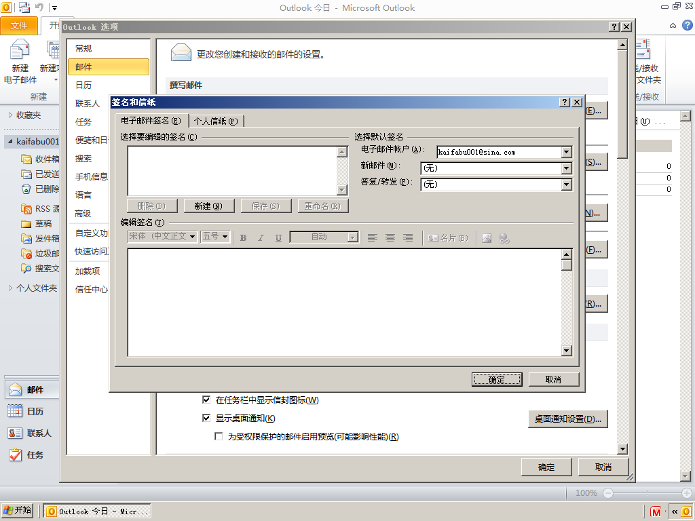The height and width of the screenshot is (521, 695).
Task: Click zoom in plus on zoom slider
Action: tap(687, 493)
